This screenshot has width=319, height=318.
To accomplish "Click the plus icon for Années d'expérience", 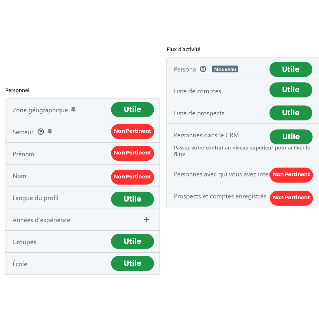I will 147,220.
